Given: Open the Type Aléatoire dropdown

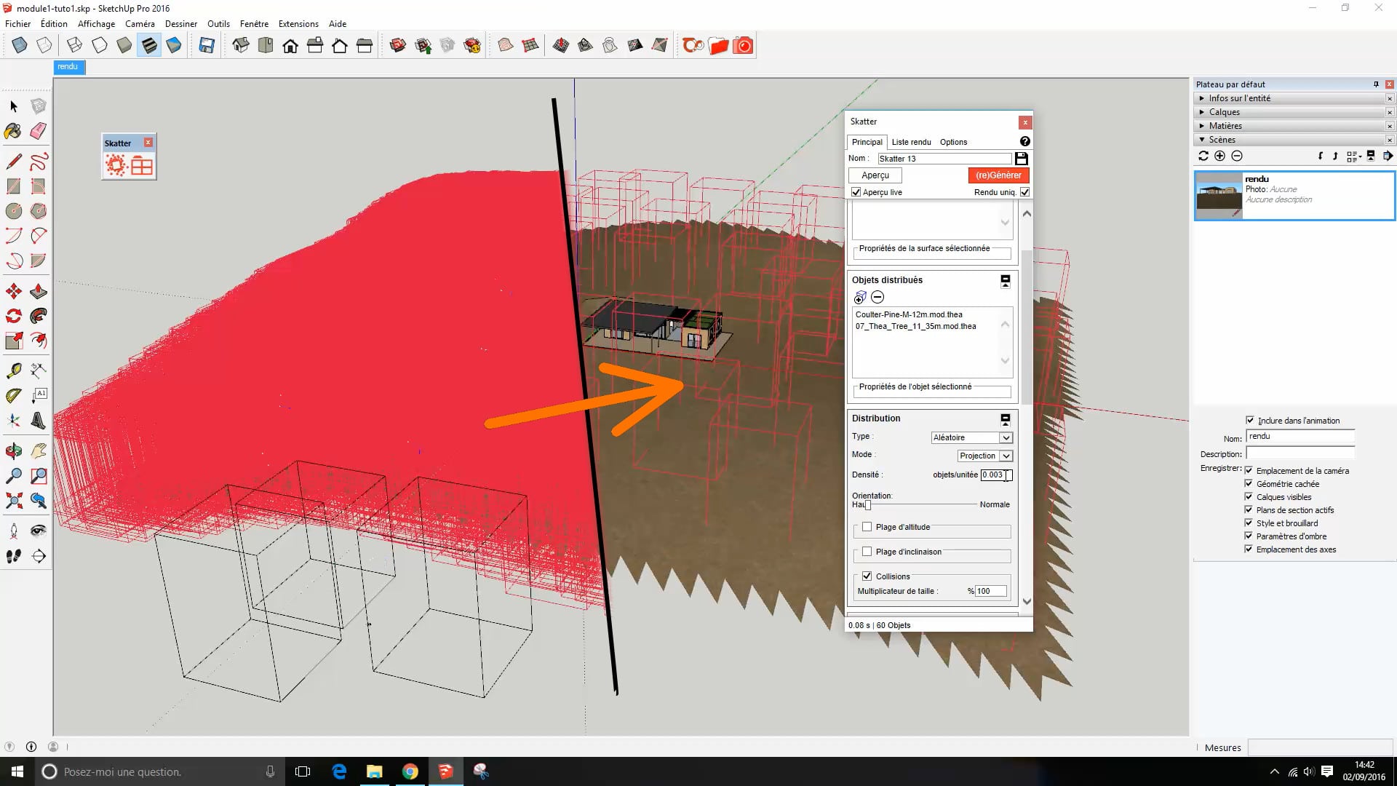Looking at the screenshot, I should coord(972,437).
